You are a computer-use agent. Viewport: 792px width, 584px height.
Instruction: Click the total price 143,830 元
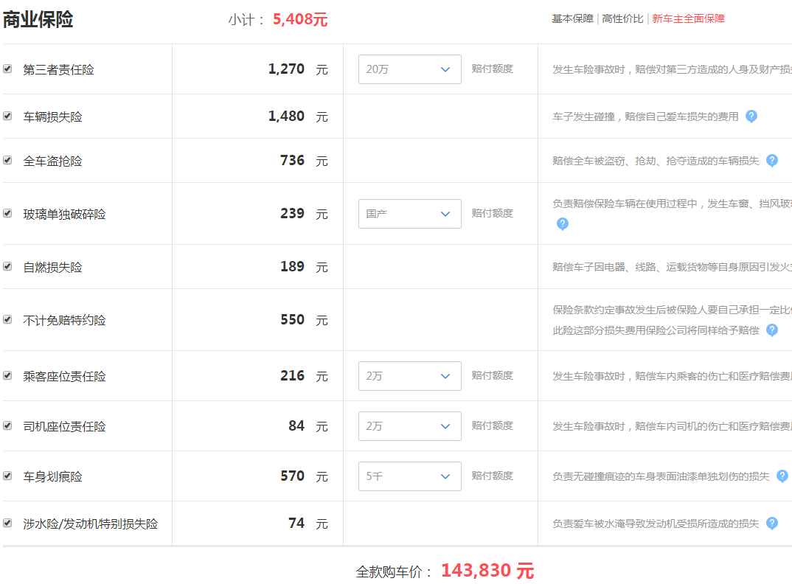point(487,571)
